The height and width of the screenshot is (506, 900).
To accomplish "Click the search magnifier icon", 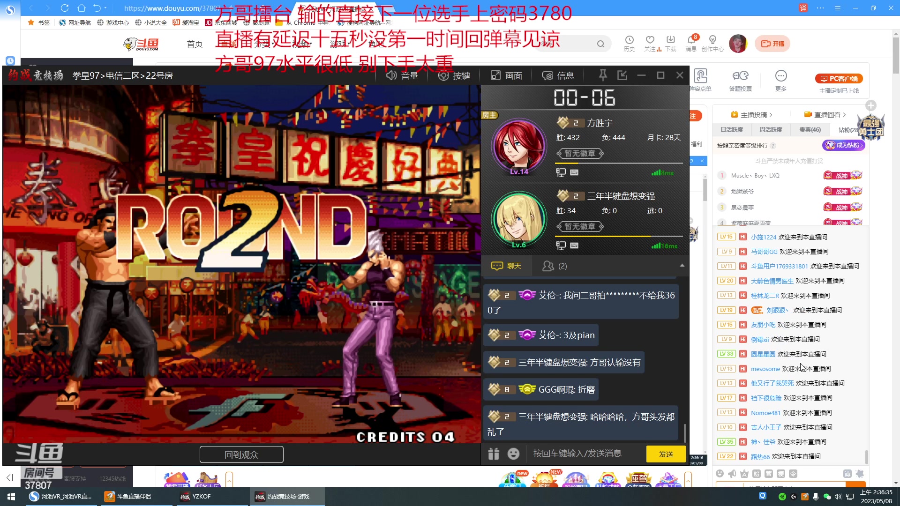I will pyautogui.click(x=600, y=44).
